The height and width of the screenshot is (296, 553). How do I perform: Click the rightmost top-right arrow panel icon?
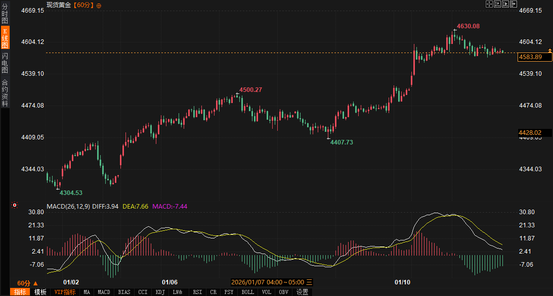tap(514, 4)
